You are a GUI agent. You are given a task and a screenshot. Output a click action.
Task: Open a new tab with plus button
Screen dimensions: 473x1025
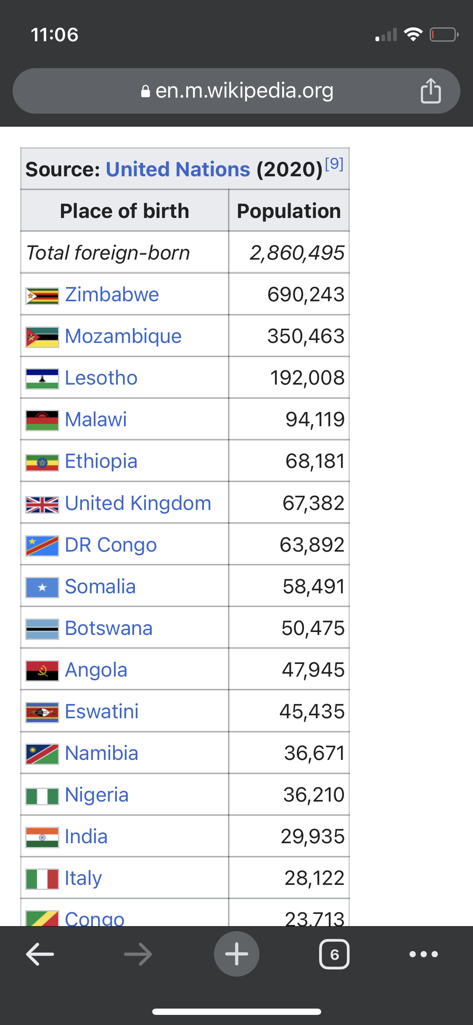point(237,954)
